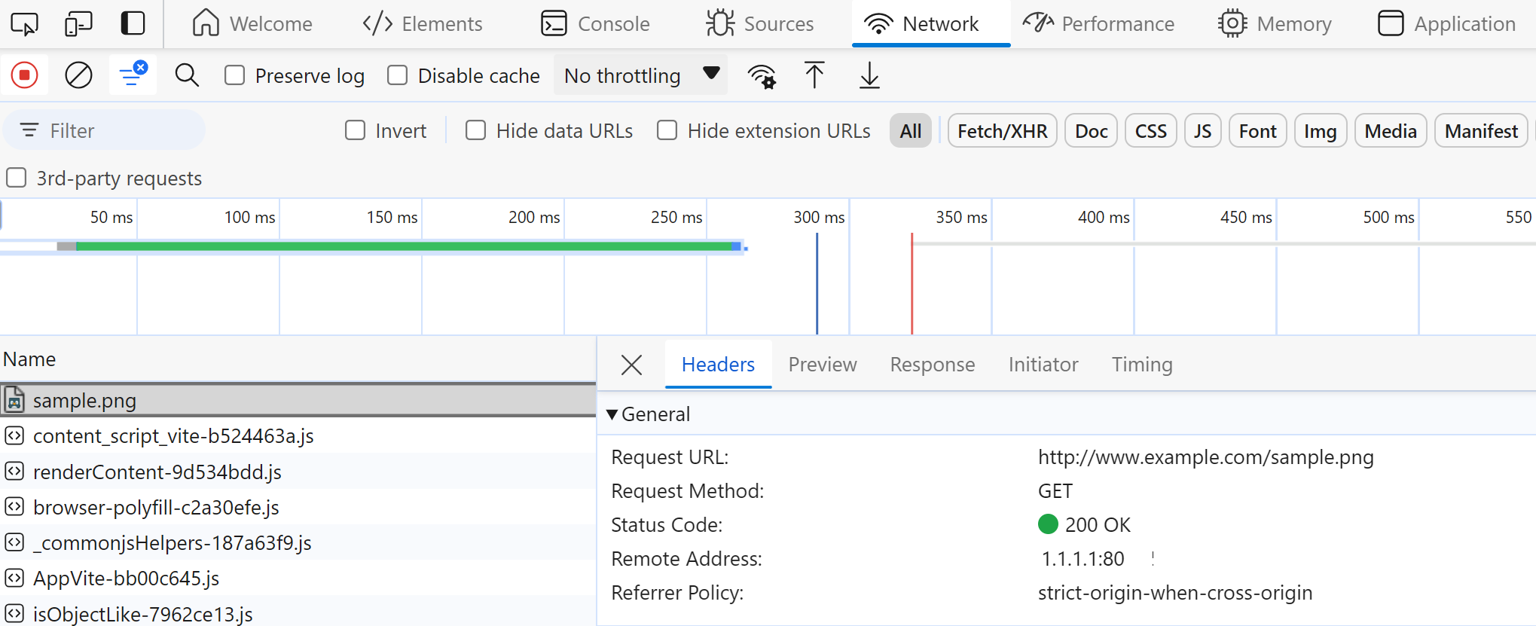Filter by Img requests

(x=1321, y=131)
